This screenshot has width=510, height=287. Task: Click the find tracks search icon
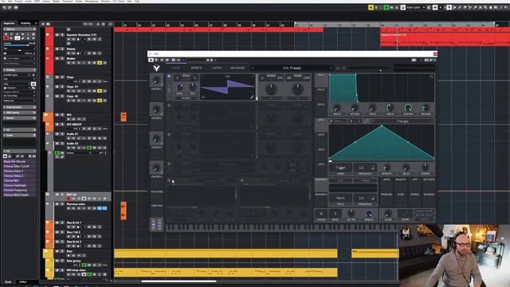(x=48, y=24)
